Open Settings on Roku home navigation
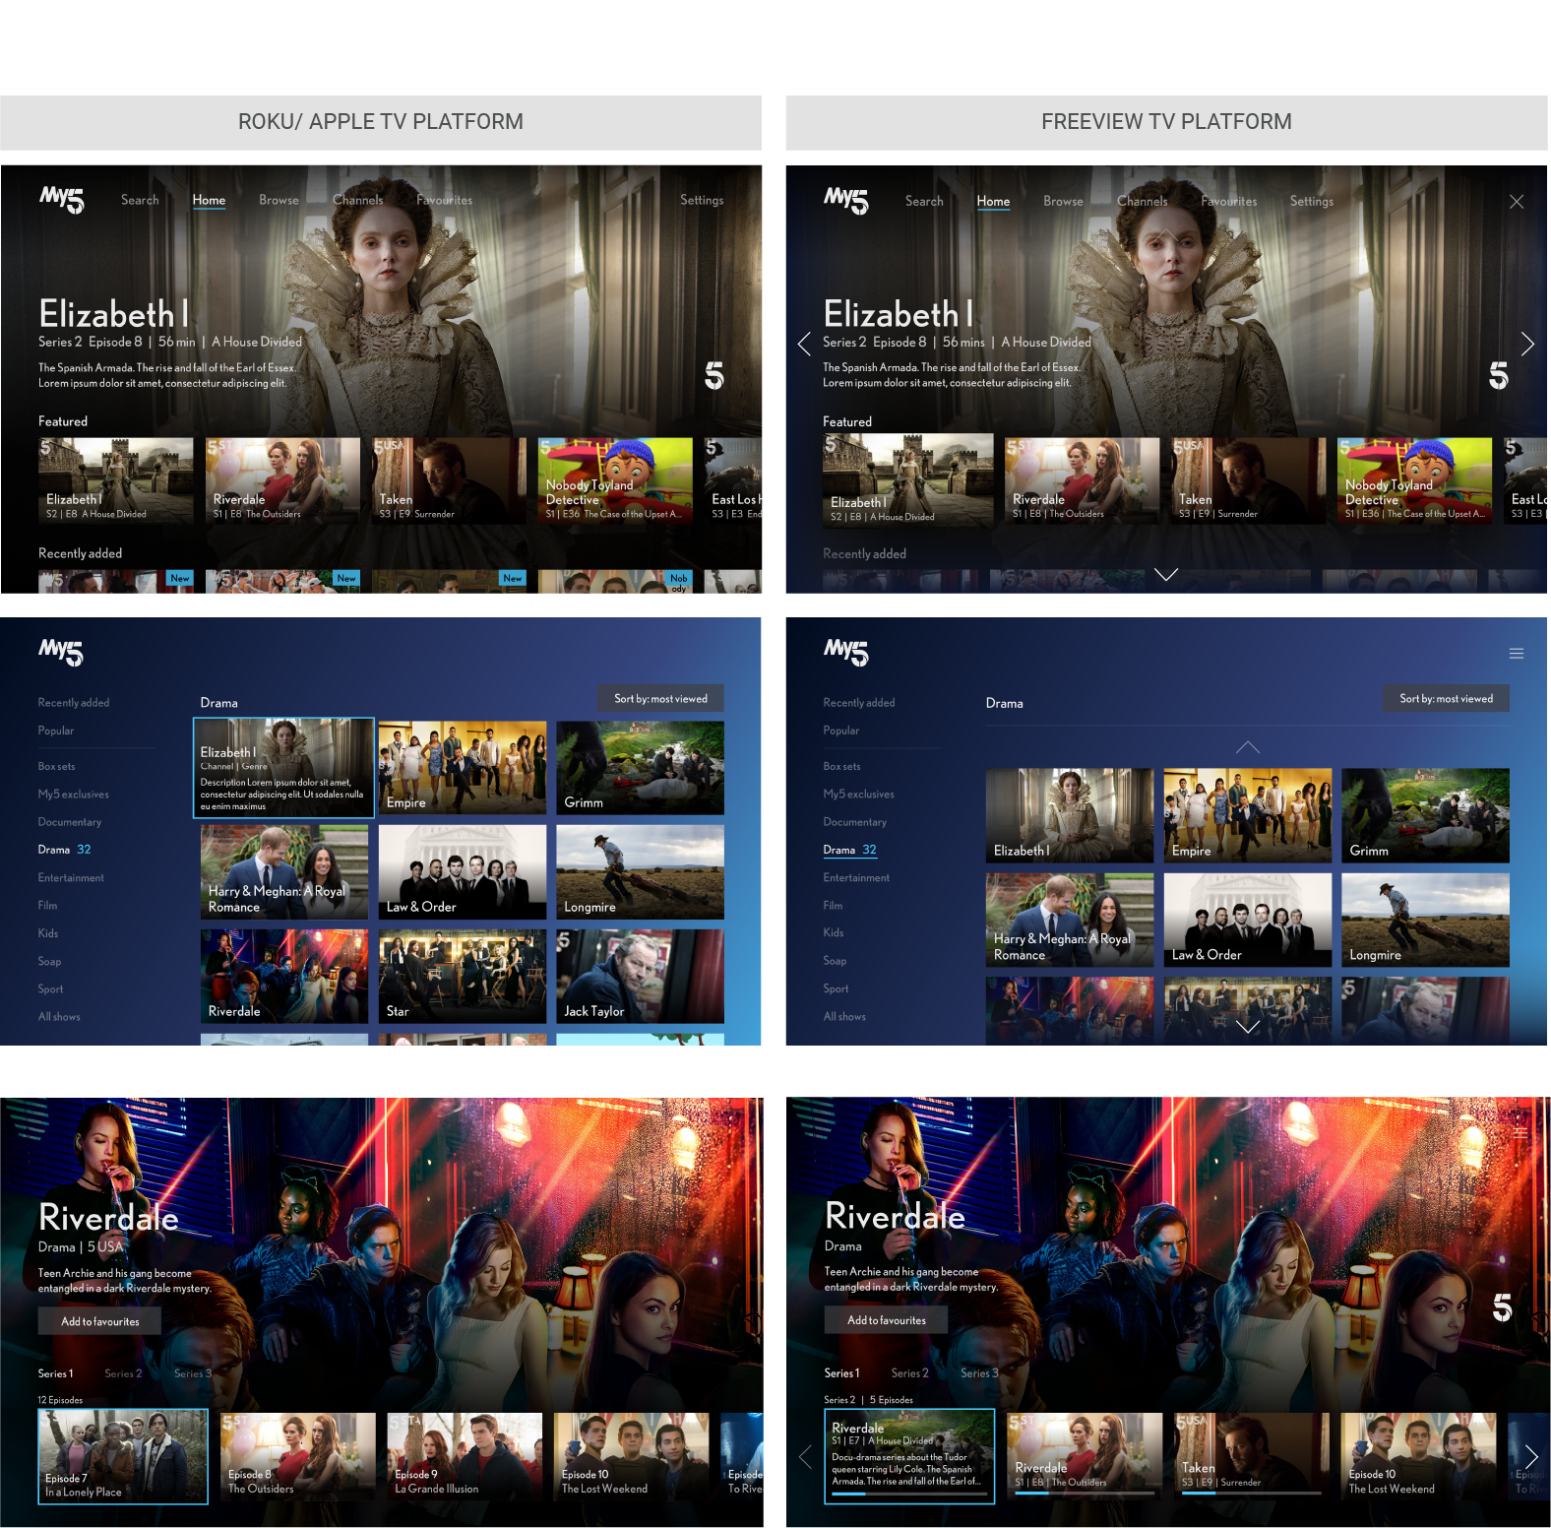The height and width of the screenshot is (1528, 1551). (x=702, y=200)
